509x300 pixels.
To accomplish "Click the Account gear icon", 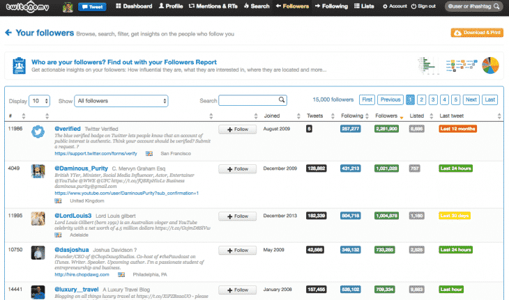I will [385, 6].
